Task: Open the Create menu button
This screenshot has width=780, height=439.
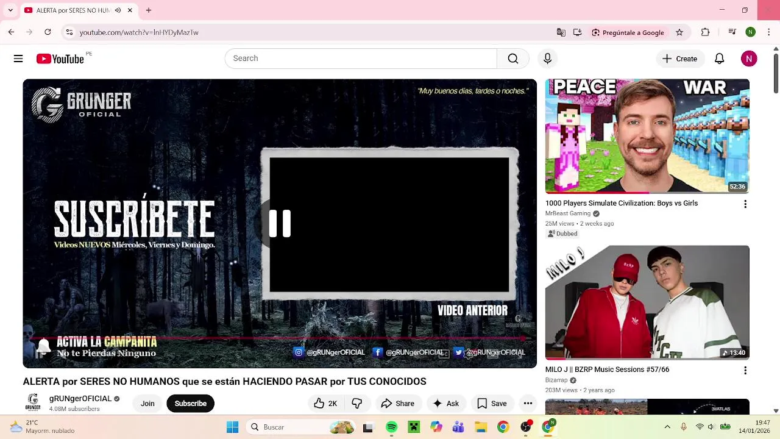Action: pyautogui.click(x=680, y=59)
